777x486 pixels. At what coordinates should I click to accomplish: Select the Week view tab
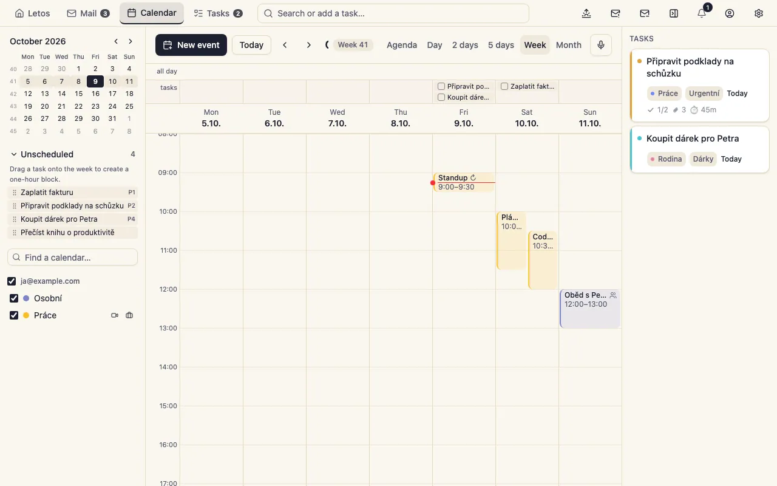(x=535, y=45)
